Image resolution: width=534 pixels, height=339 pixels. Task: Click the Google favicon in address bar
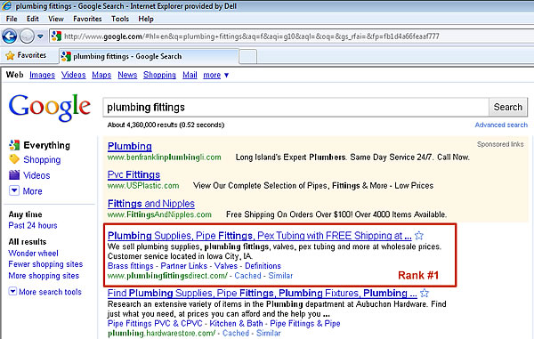coord(57,36)
